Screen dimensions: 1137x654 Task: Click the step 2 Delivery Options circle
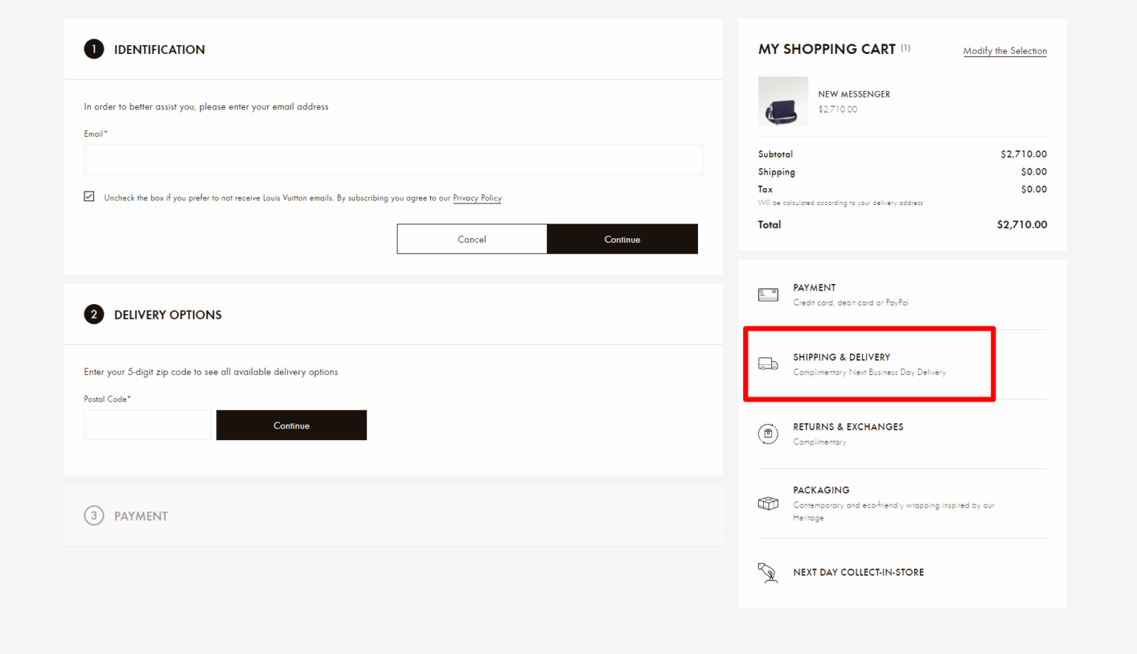tap(94, 314)
